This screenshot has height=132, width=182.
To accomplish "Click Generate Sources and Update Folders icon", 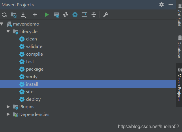I will (x=14, y=15).
